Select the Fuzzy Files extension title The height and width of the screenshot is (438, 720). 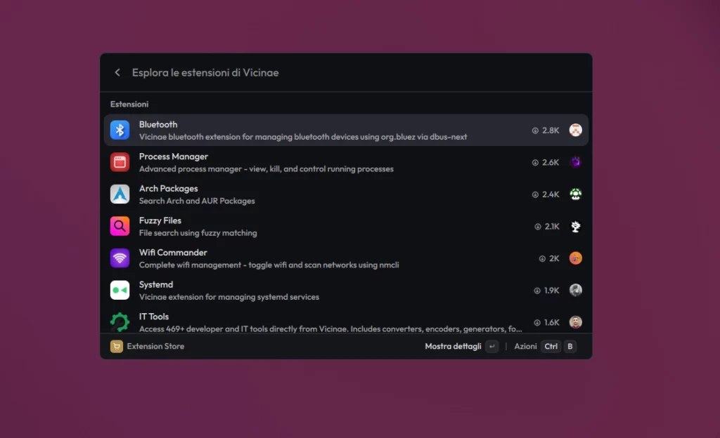click(160, 221)
